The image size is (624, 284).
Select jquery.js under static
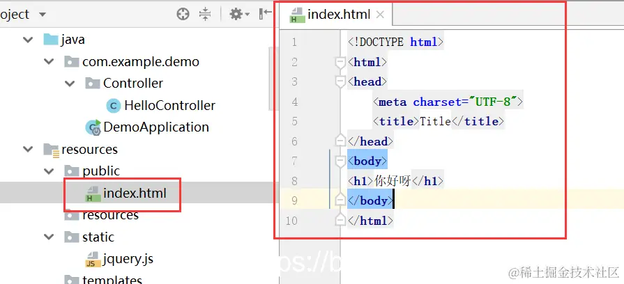tap(128, 260)
